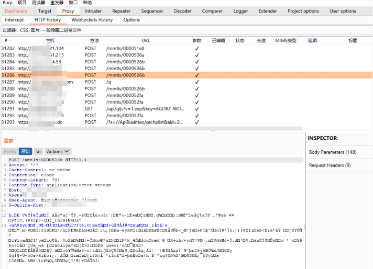The image size is (373, 269).
Task: Open the Sequencer tab
Action: (x=152, y=11)
